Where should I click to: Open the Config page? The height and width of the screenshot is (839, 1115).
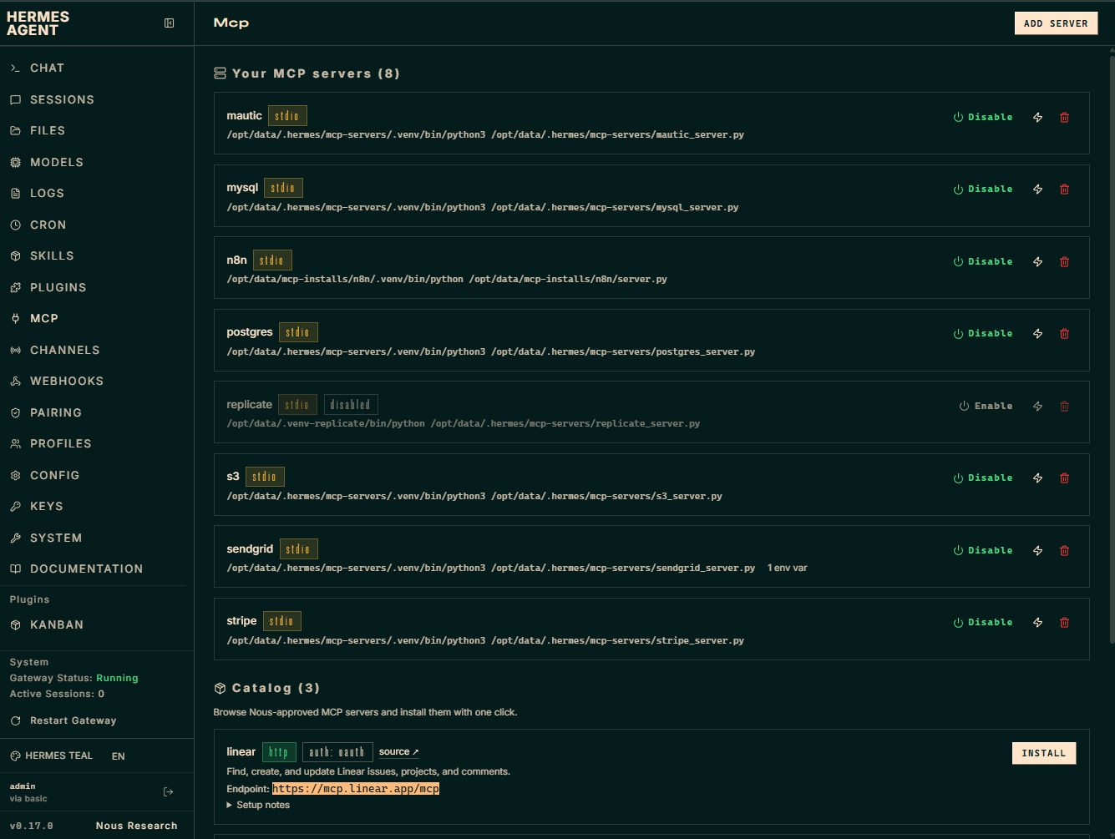pos(97,475)
